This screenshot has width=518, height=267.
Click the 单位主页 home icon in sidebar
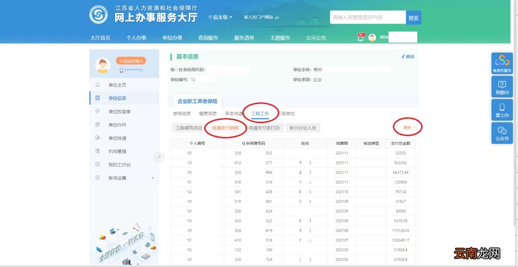(x=97, y=85)
